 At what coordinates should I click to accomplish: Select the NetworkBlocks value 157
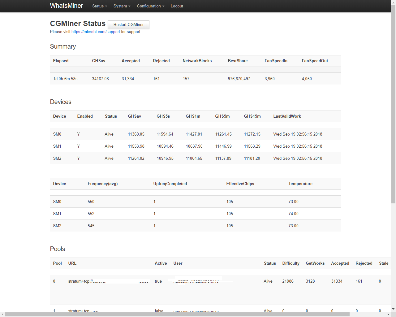[x=186, y=79]
